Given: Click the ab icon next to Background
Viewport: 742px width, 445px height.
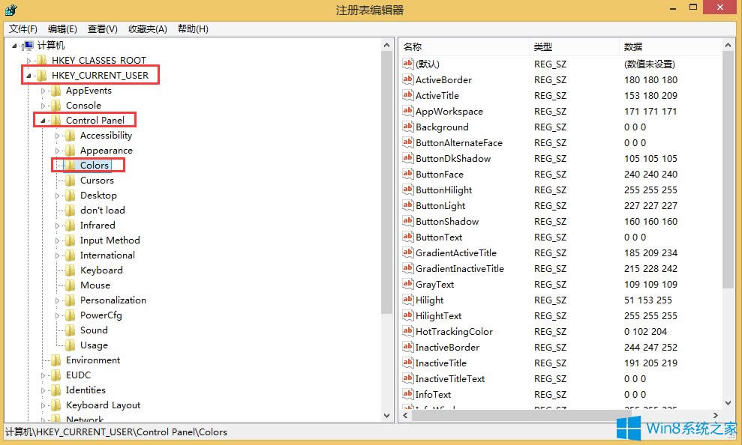Looking at the screenshot, I should [x=407, y=127].
